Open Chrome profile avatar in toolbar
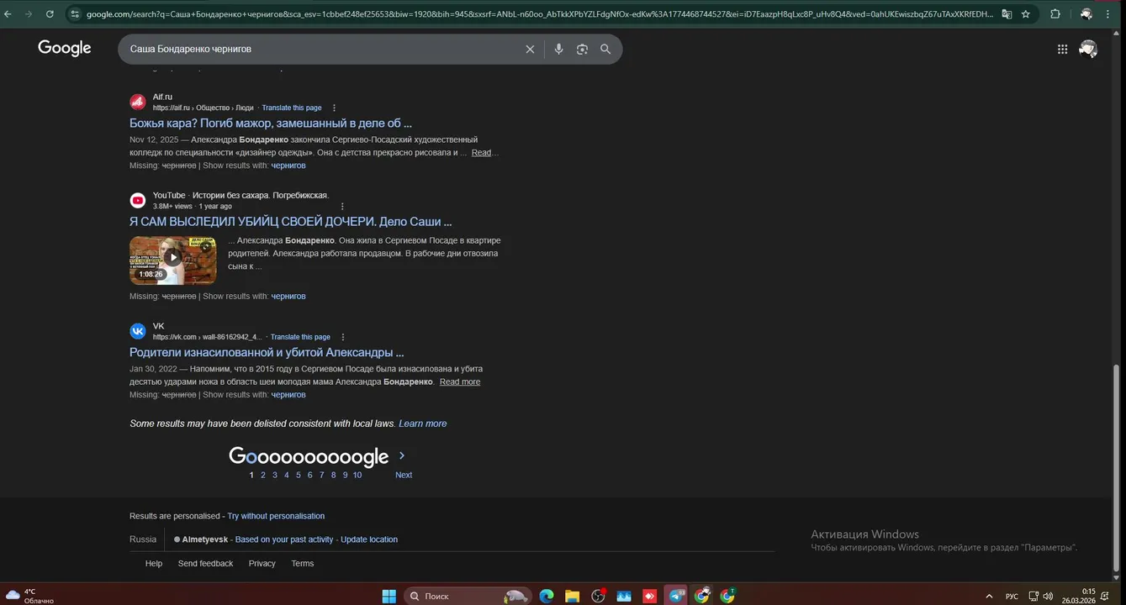This screenshot has height=605, width=1126. [1086, 14]
